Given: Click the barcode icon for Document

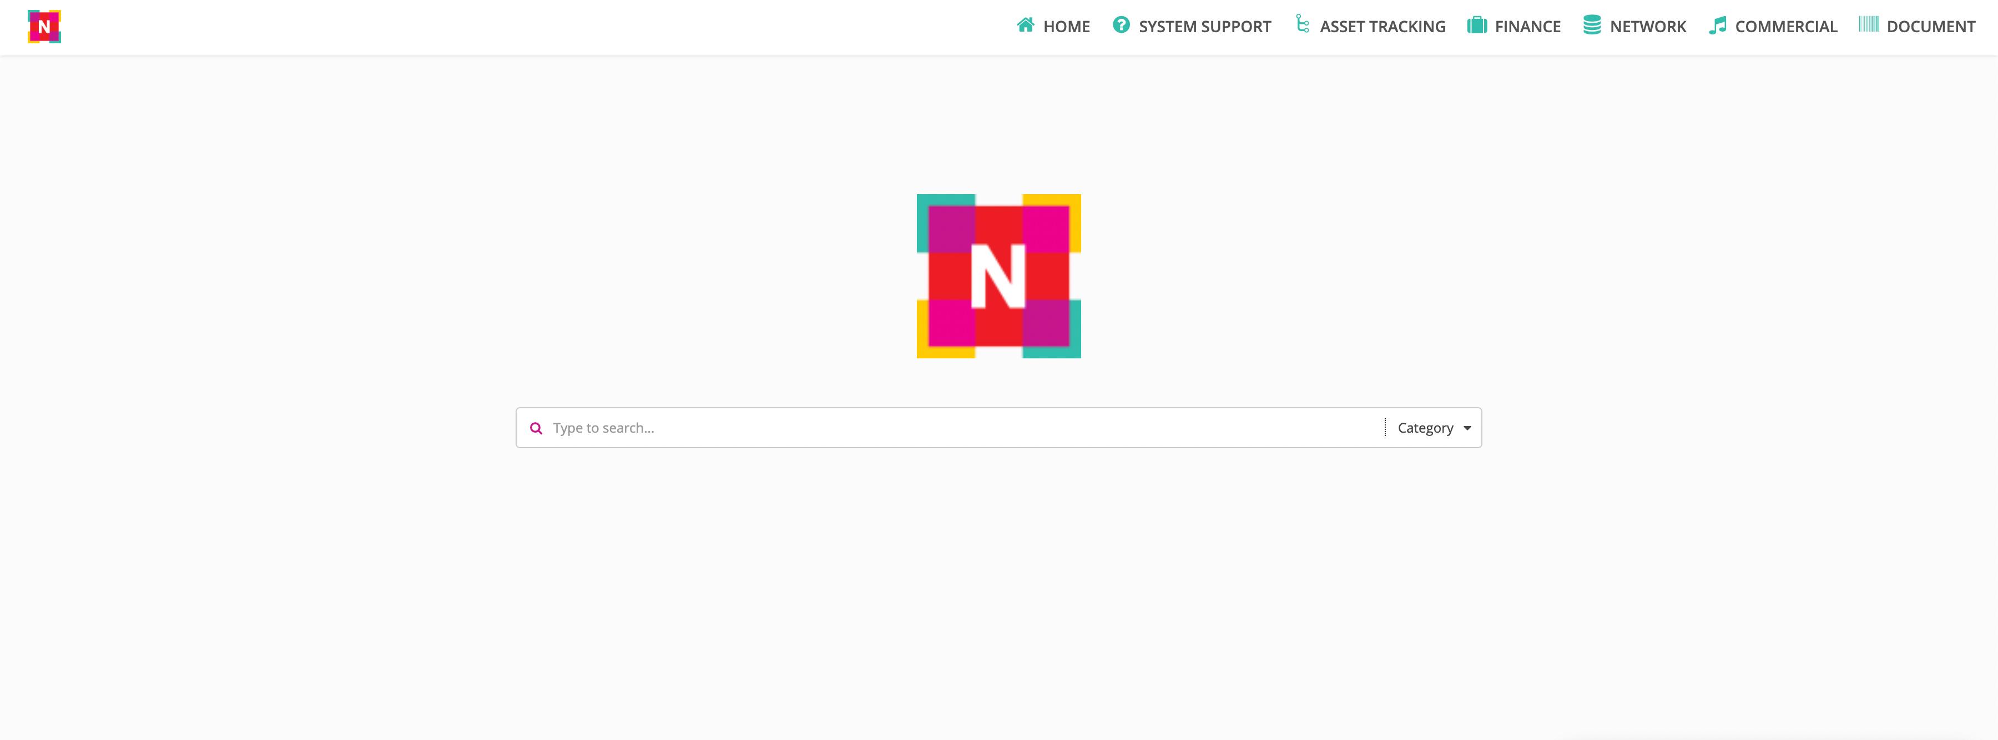Looking at the screenshot, I should click(1869, 25).
